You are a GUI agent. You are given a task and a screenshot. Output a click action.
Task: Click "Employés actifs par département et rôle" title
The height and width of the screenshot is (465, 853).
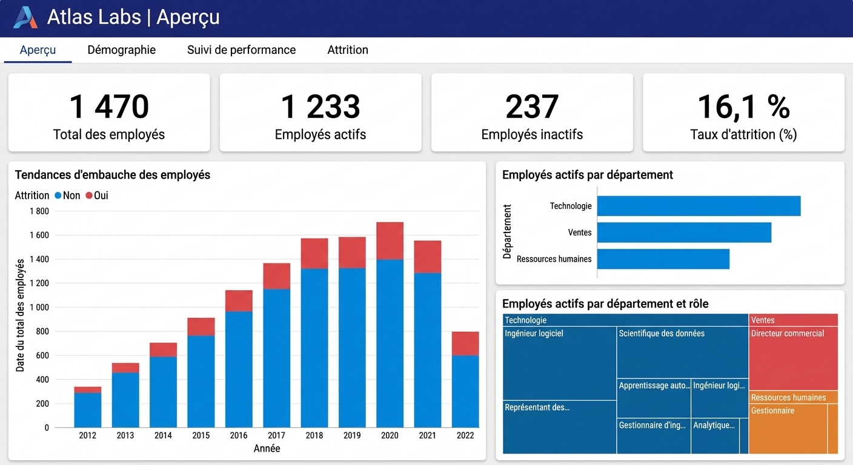[605, 304]
